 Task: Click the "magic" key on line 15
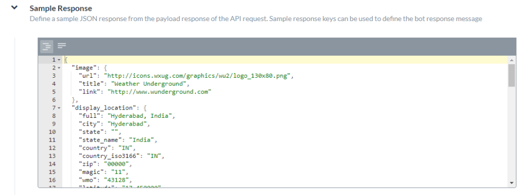tap(91, 172)
